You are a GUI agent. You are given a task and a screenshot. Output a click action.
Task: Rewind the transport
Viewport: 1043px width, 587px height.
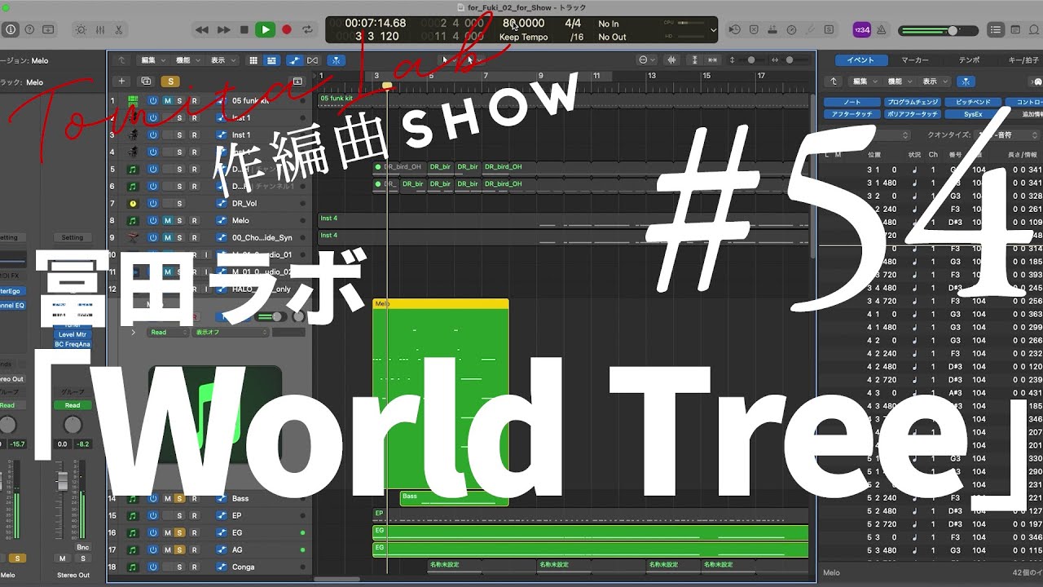[202, 29]
